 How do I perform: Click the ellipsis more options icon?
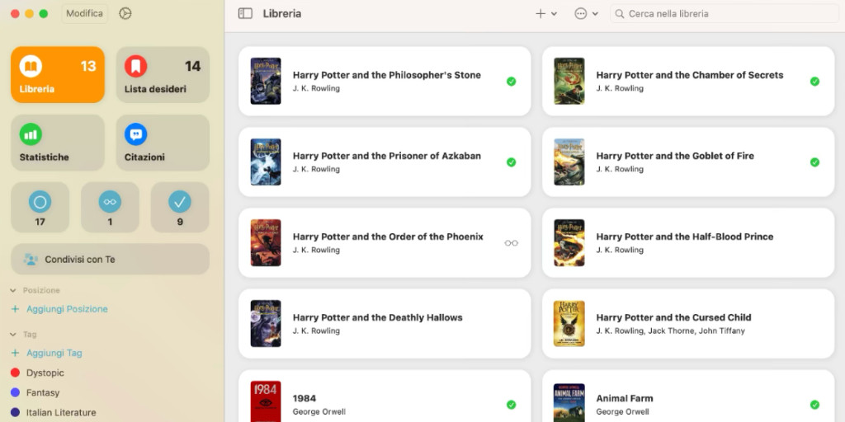tap(580, 13)
